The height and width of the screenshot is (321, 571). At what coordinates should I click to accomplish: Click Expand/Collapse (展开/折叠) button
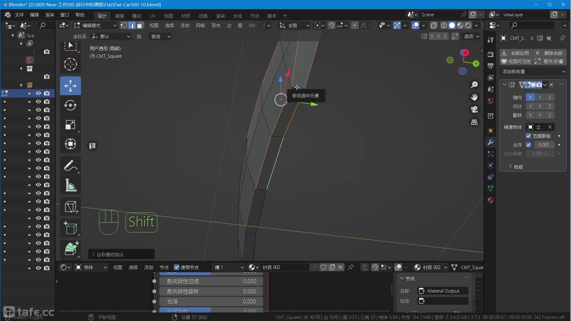pos(549,62)
